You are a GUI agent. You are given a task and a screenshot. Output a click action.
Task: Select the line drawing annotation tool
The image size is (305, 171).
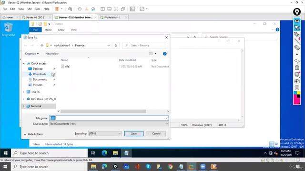[x=297, y=41]
